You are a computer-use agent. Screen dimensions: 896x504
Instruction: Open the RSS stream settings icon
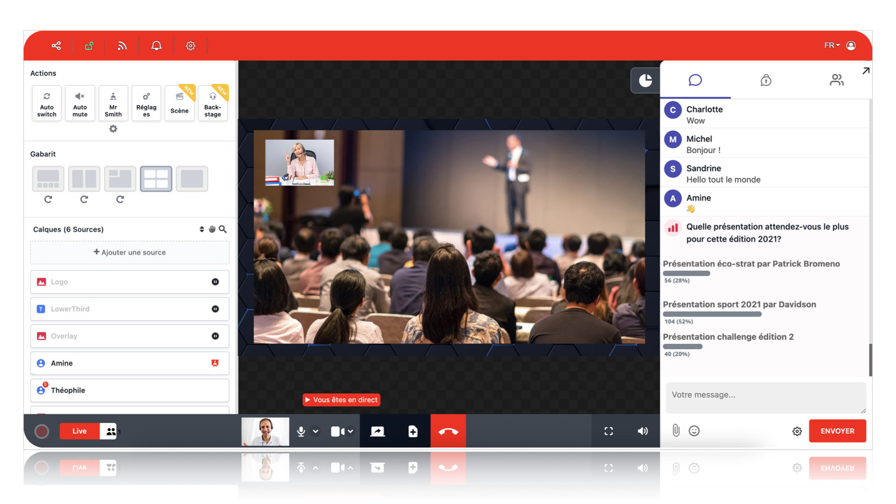click(122, 46)
